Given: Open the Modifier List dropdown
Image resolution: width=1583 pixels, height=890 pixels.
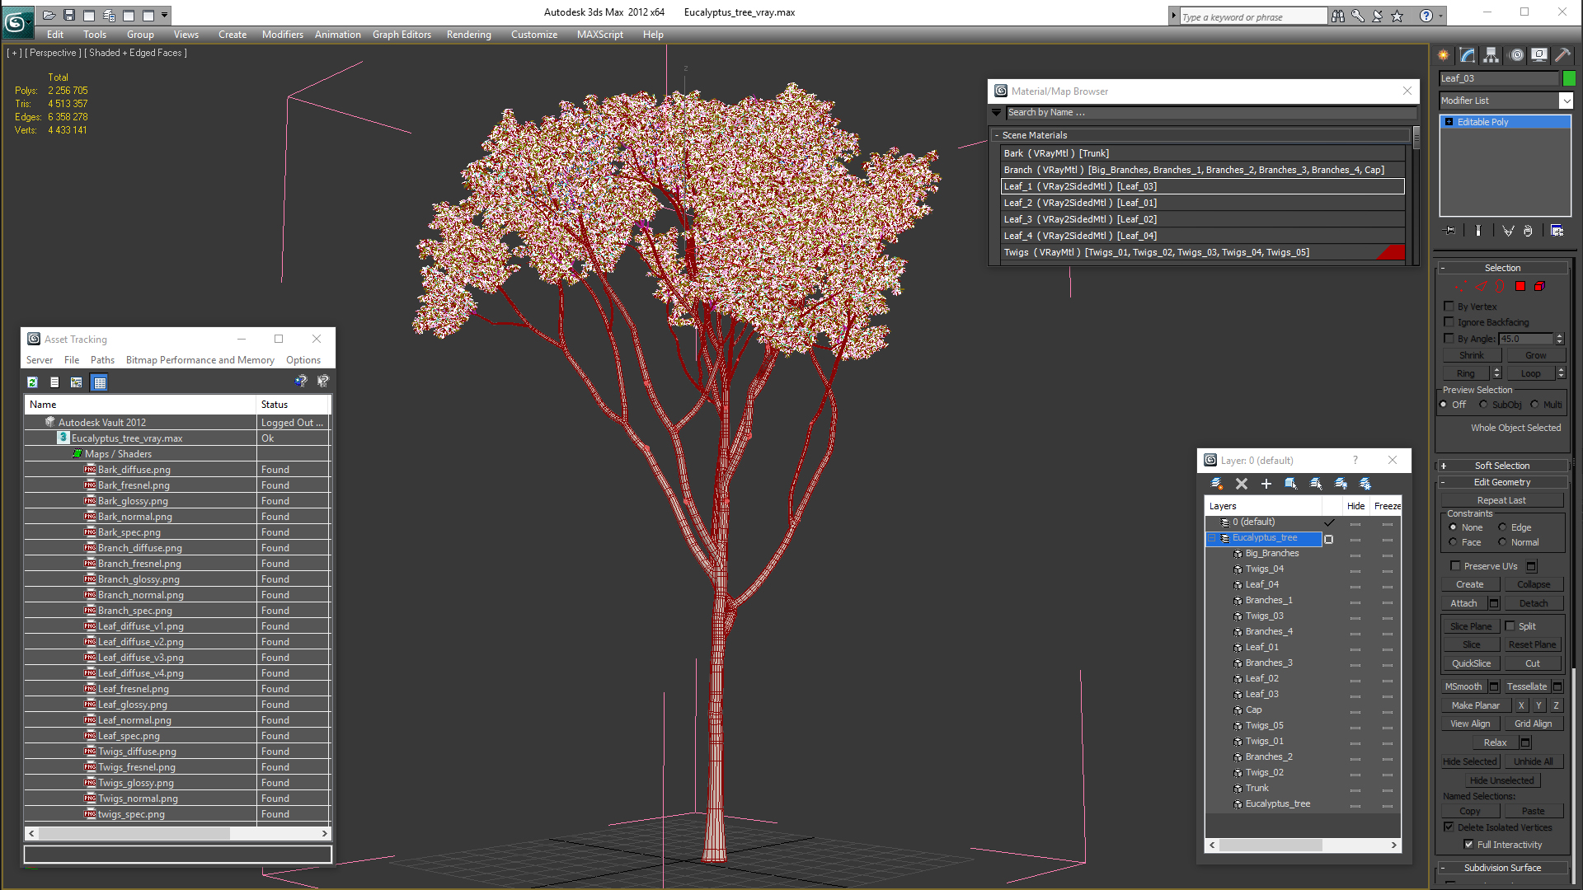Looking at the screenshot, I should click(1566, 101).
